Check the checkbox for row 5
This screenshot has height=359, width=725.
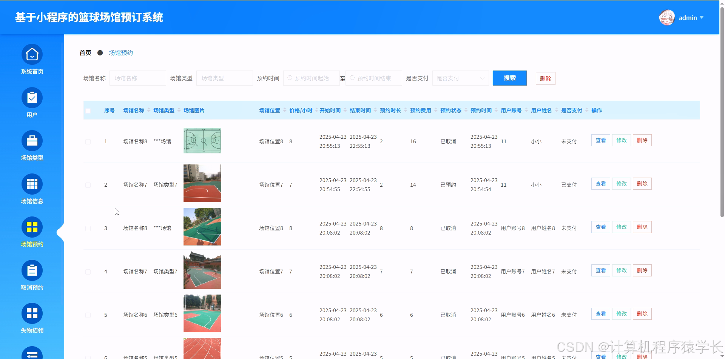point(88,315)
